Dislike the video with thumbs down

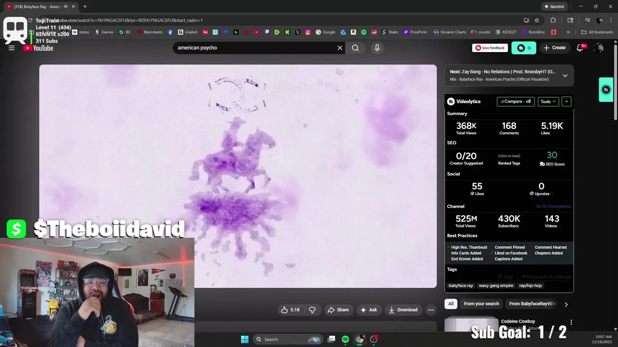click(312, 310)
